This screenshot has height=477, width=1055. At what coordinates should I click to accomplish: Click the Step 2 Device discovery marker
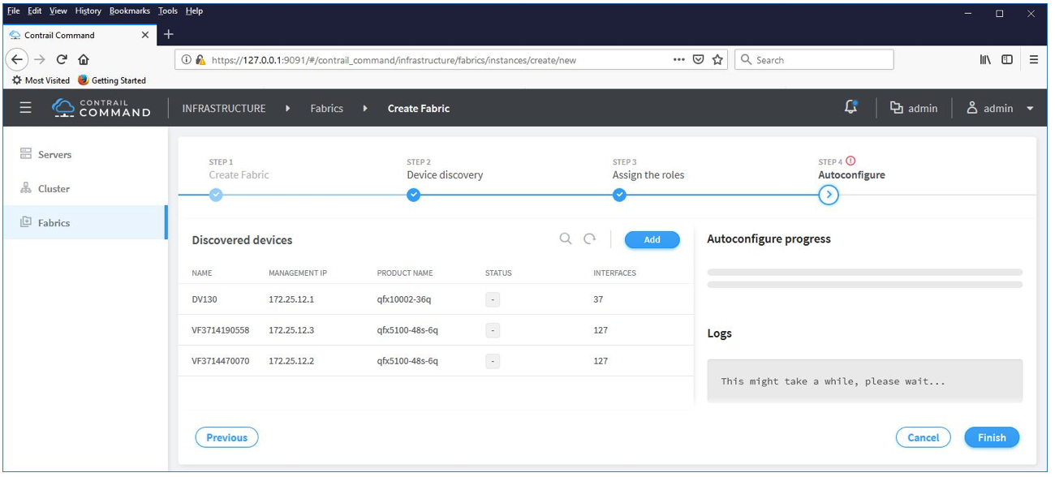point(414,195)
